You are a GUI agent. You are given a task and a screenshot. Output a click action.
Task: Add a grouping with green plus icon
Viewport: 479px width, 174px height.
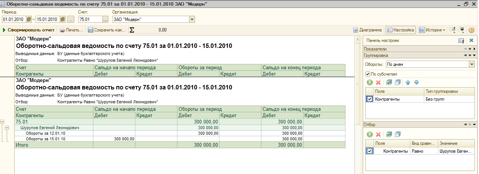pyautogui.click(x=369, y=82)
